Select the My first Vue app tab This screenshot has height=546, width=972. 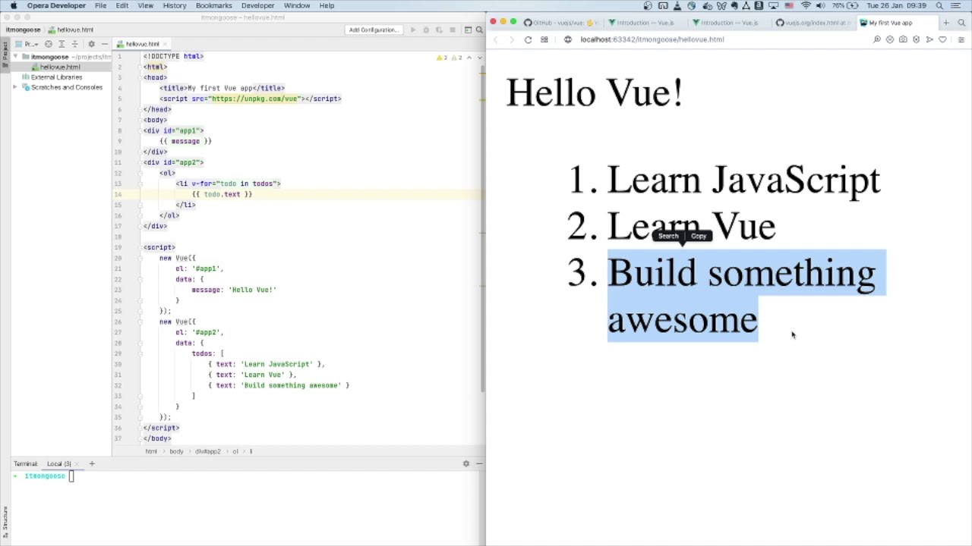coord(896,23)
